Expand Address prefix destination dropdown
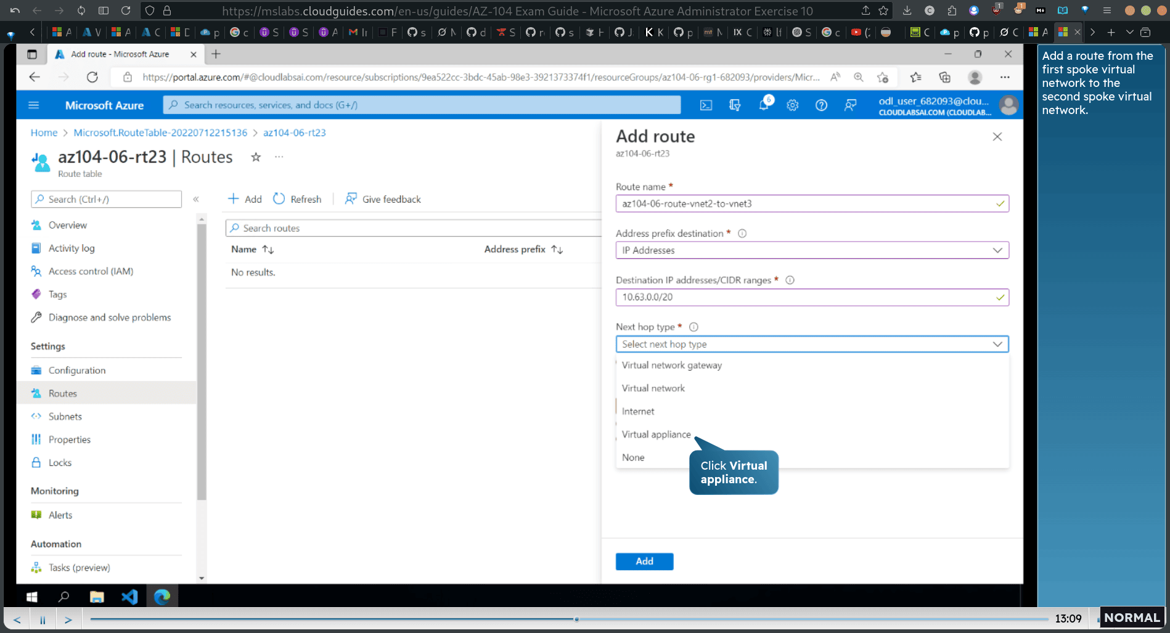The image size is (1170, 633). [x=812, y=250]
